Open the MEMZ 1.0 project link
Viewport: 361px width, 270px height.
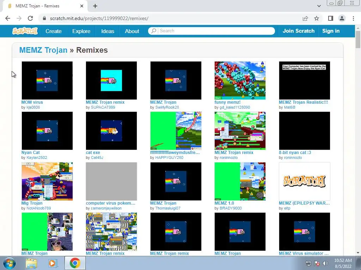pyautogui.click(x=224, y=203)
